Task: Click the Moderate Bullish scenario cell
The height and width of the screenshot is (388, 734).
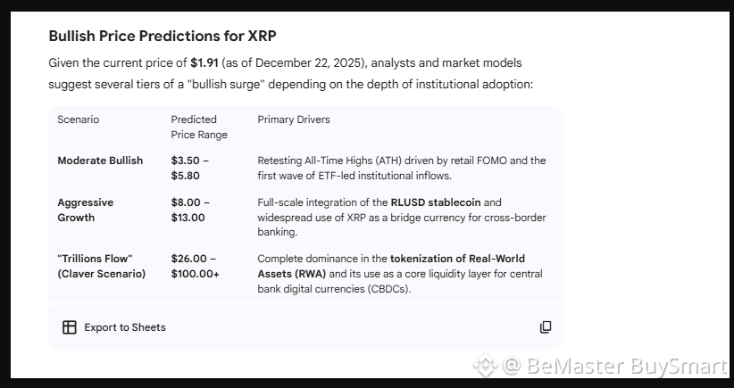Action: click(100, 161)
